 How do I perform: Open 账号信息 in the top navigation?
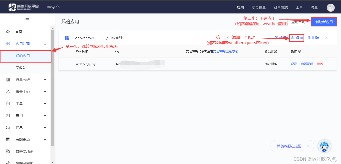pos(259,7)
